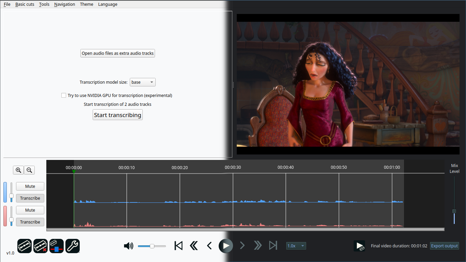Expand the 1.0x playback speed dropdown
466x262 pixels.
(x=296, y=246)
